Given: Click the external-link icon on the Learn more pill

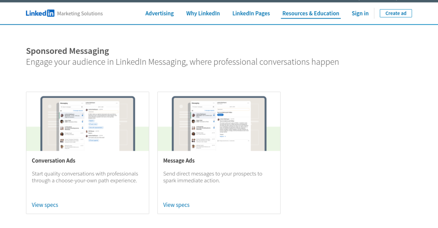Looking at the screenshot, I should click(89, 124).
